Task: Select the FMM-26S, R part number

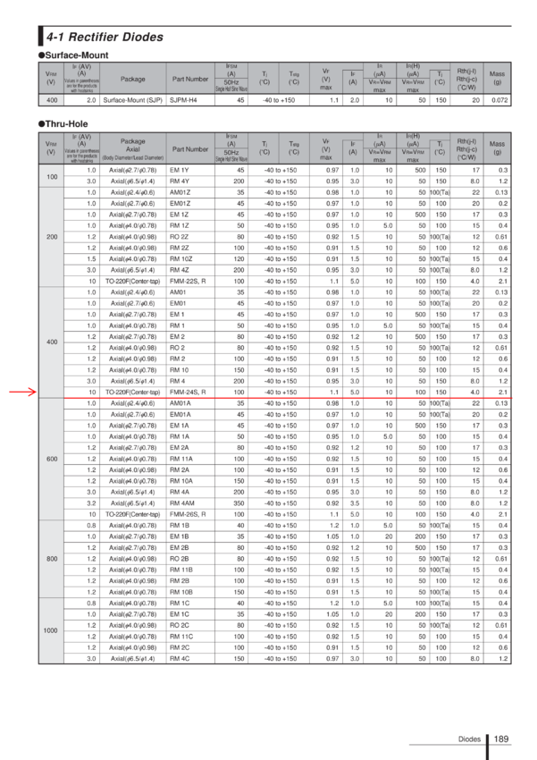Action: click(188, 514)
